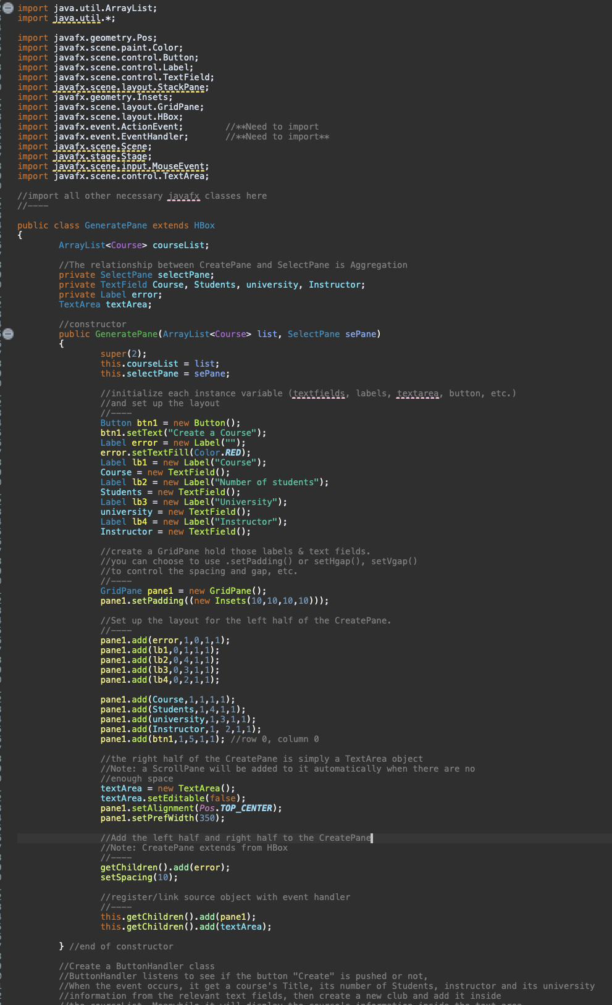Click the highlighted 'Add the left half' comment line
This screenshot has width=612, height=1005.
pyautogui.click(x=235, y=838)
